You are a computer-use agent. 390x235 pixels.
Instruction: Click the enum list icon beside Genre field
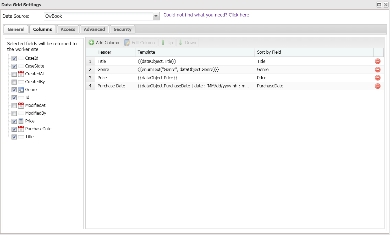(x=21, y=89)
